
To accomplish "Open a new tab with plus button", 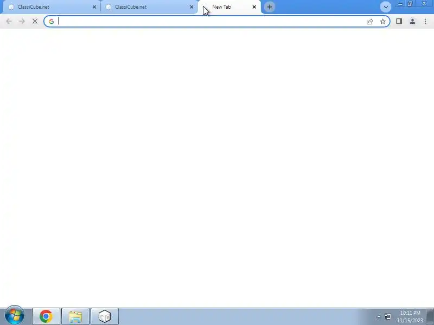I will pyautogui.click(x=270, y=7).
